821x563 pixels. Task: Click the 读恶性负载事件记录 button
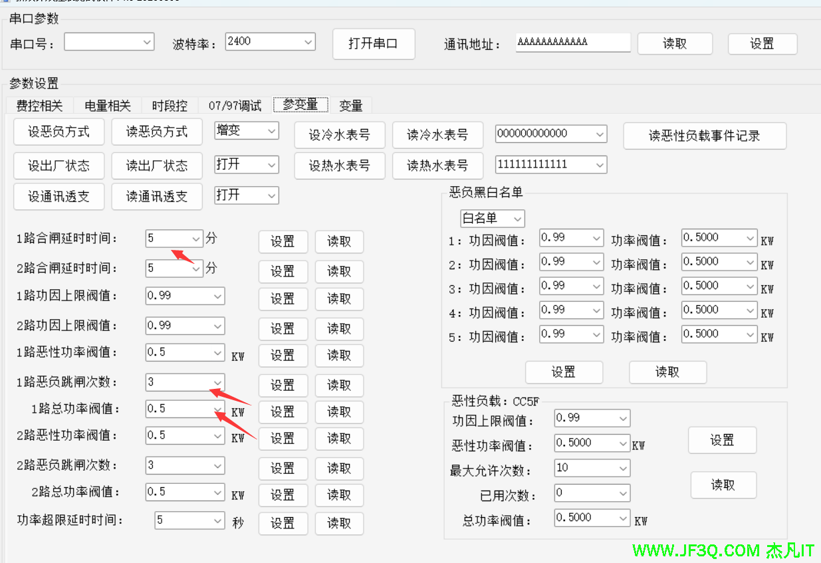704,136
